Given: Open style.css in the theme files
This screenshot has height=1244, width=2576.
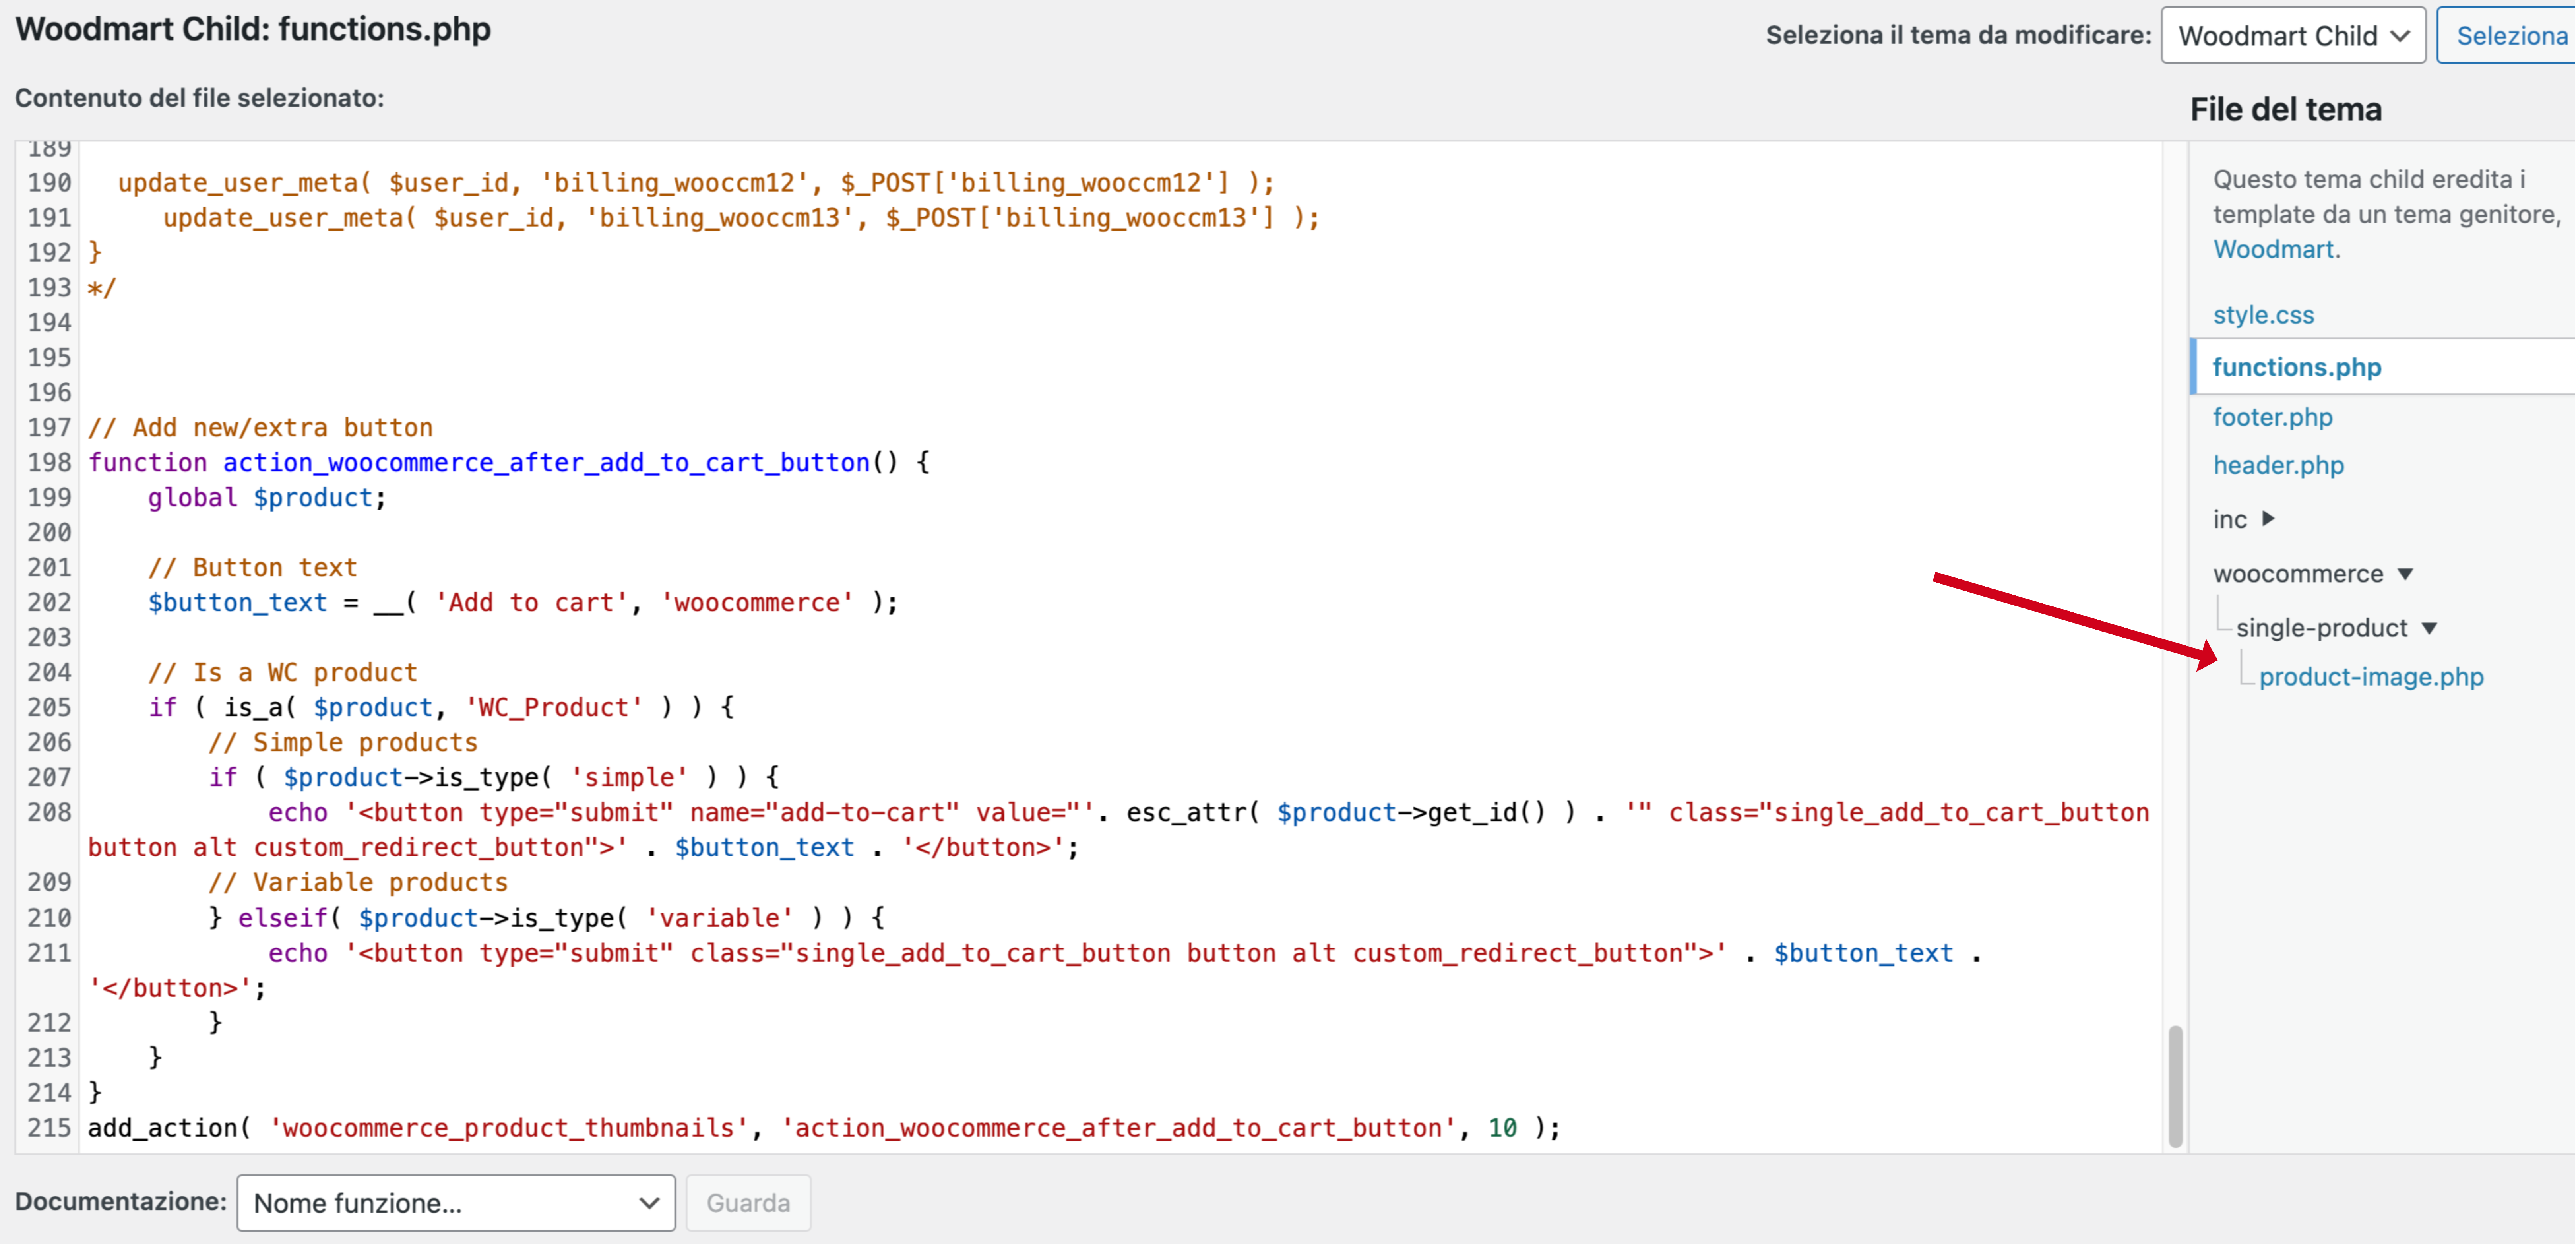Looking at the screenshot, I should point(2263,315).
